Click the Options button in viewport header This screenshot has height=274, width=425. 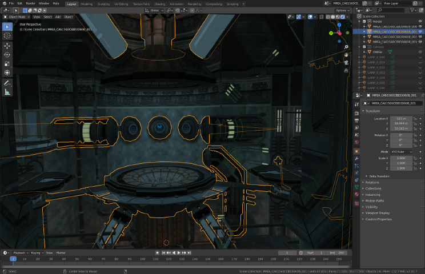coord(342,10)
